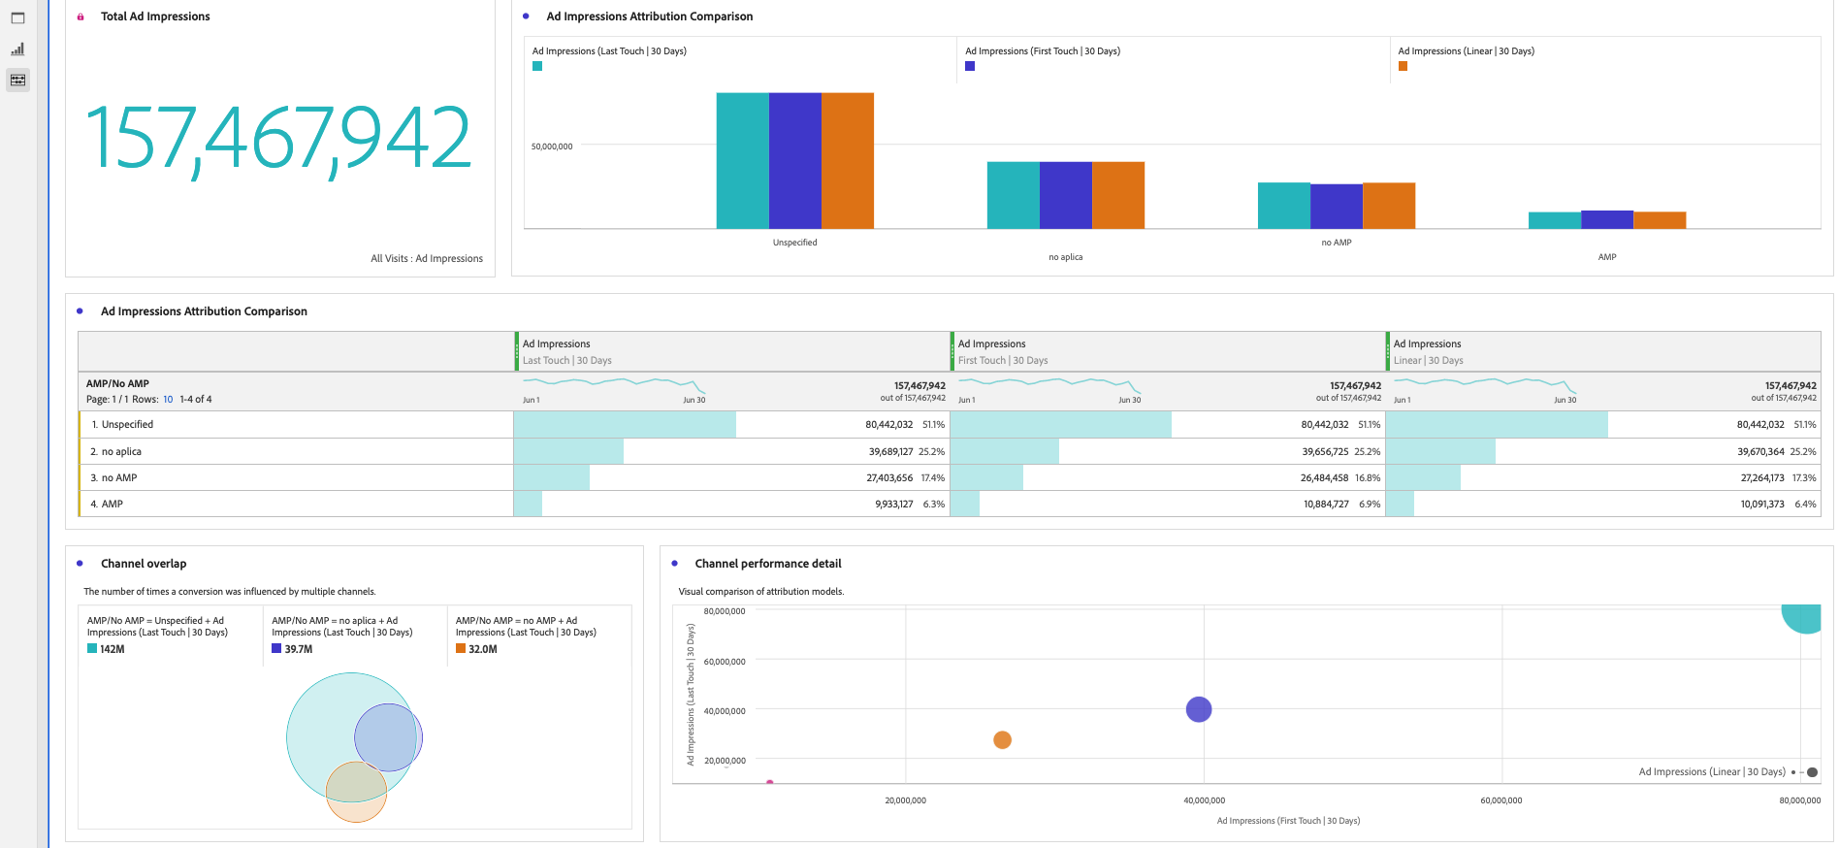The image size is (1839, 848).
Task: Click the blue dot beside the attribution table title
Action: (x=80, y=311)
